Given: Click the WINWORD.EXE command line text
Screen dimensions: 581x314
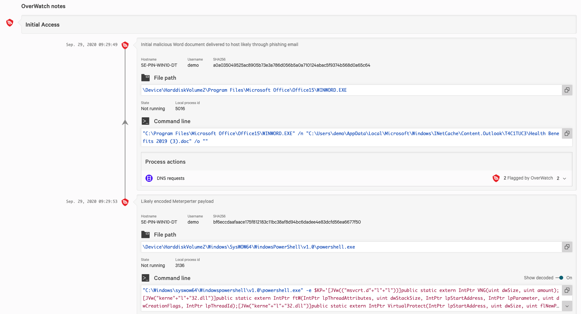Looking at the screenshot, I should tap(351, 137).
